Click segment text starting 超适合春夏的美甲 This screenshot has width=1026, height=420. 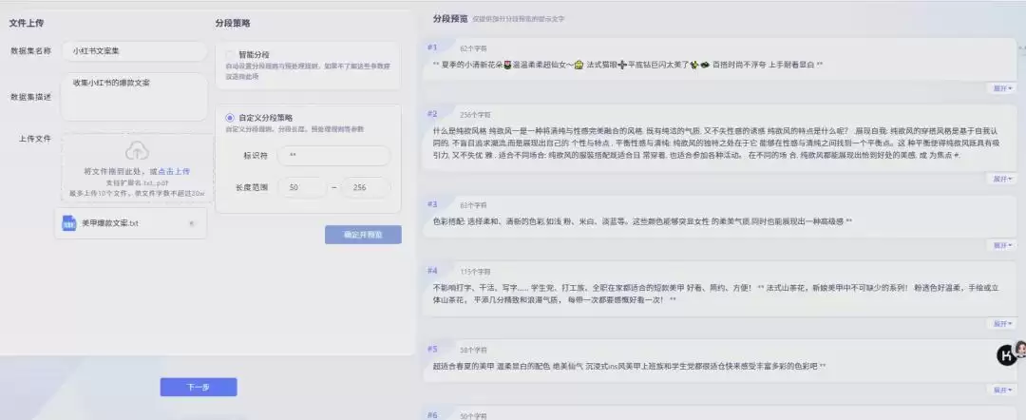[630, 367]
